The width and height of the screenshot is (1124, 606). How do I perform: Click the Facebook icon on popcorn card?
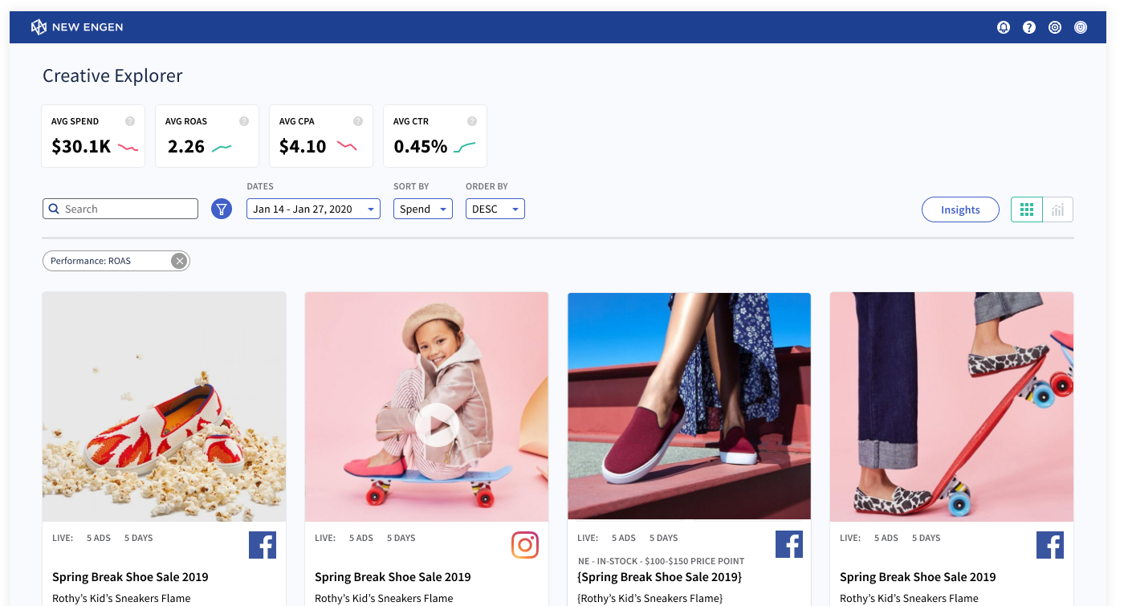[x=263, y=545]
